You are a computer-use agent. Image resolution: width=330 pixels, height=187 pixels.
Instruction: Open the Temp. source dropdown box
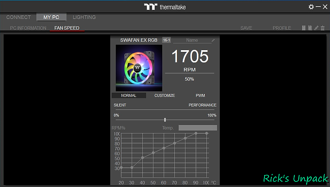click(x=198, y=128)
